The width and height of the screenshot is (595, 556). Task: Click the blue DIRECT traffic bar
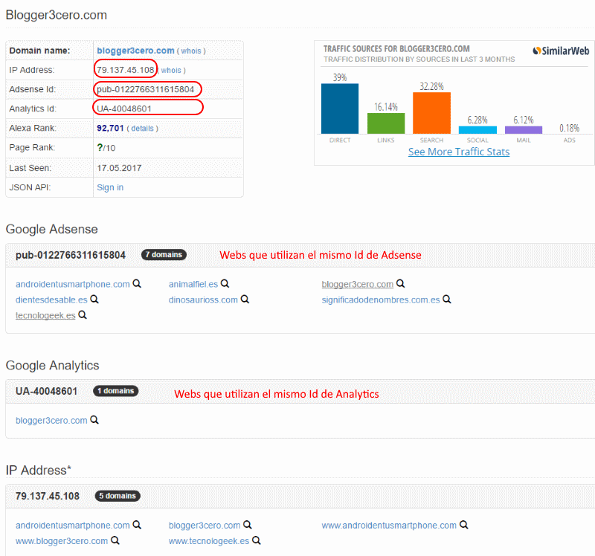coord(340,109)
